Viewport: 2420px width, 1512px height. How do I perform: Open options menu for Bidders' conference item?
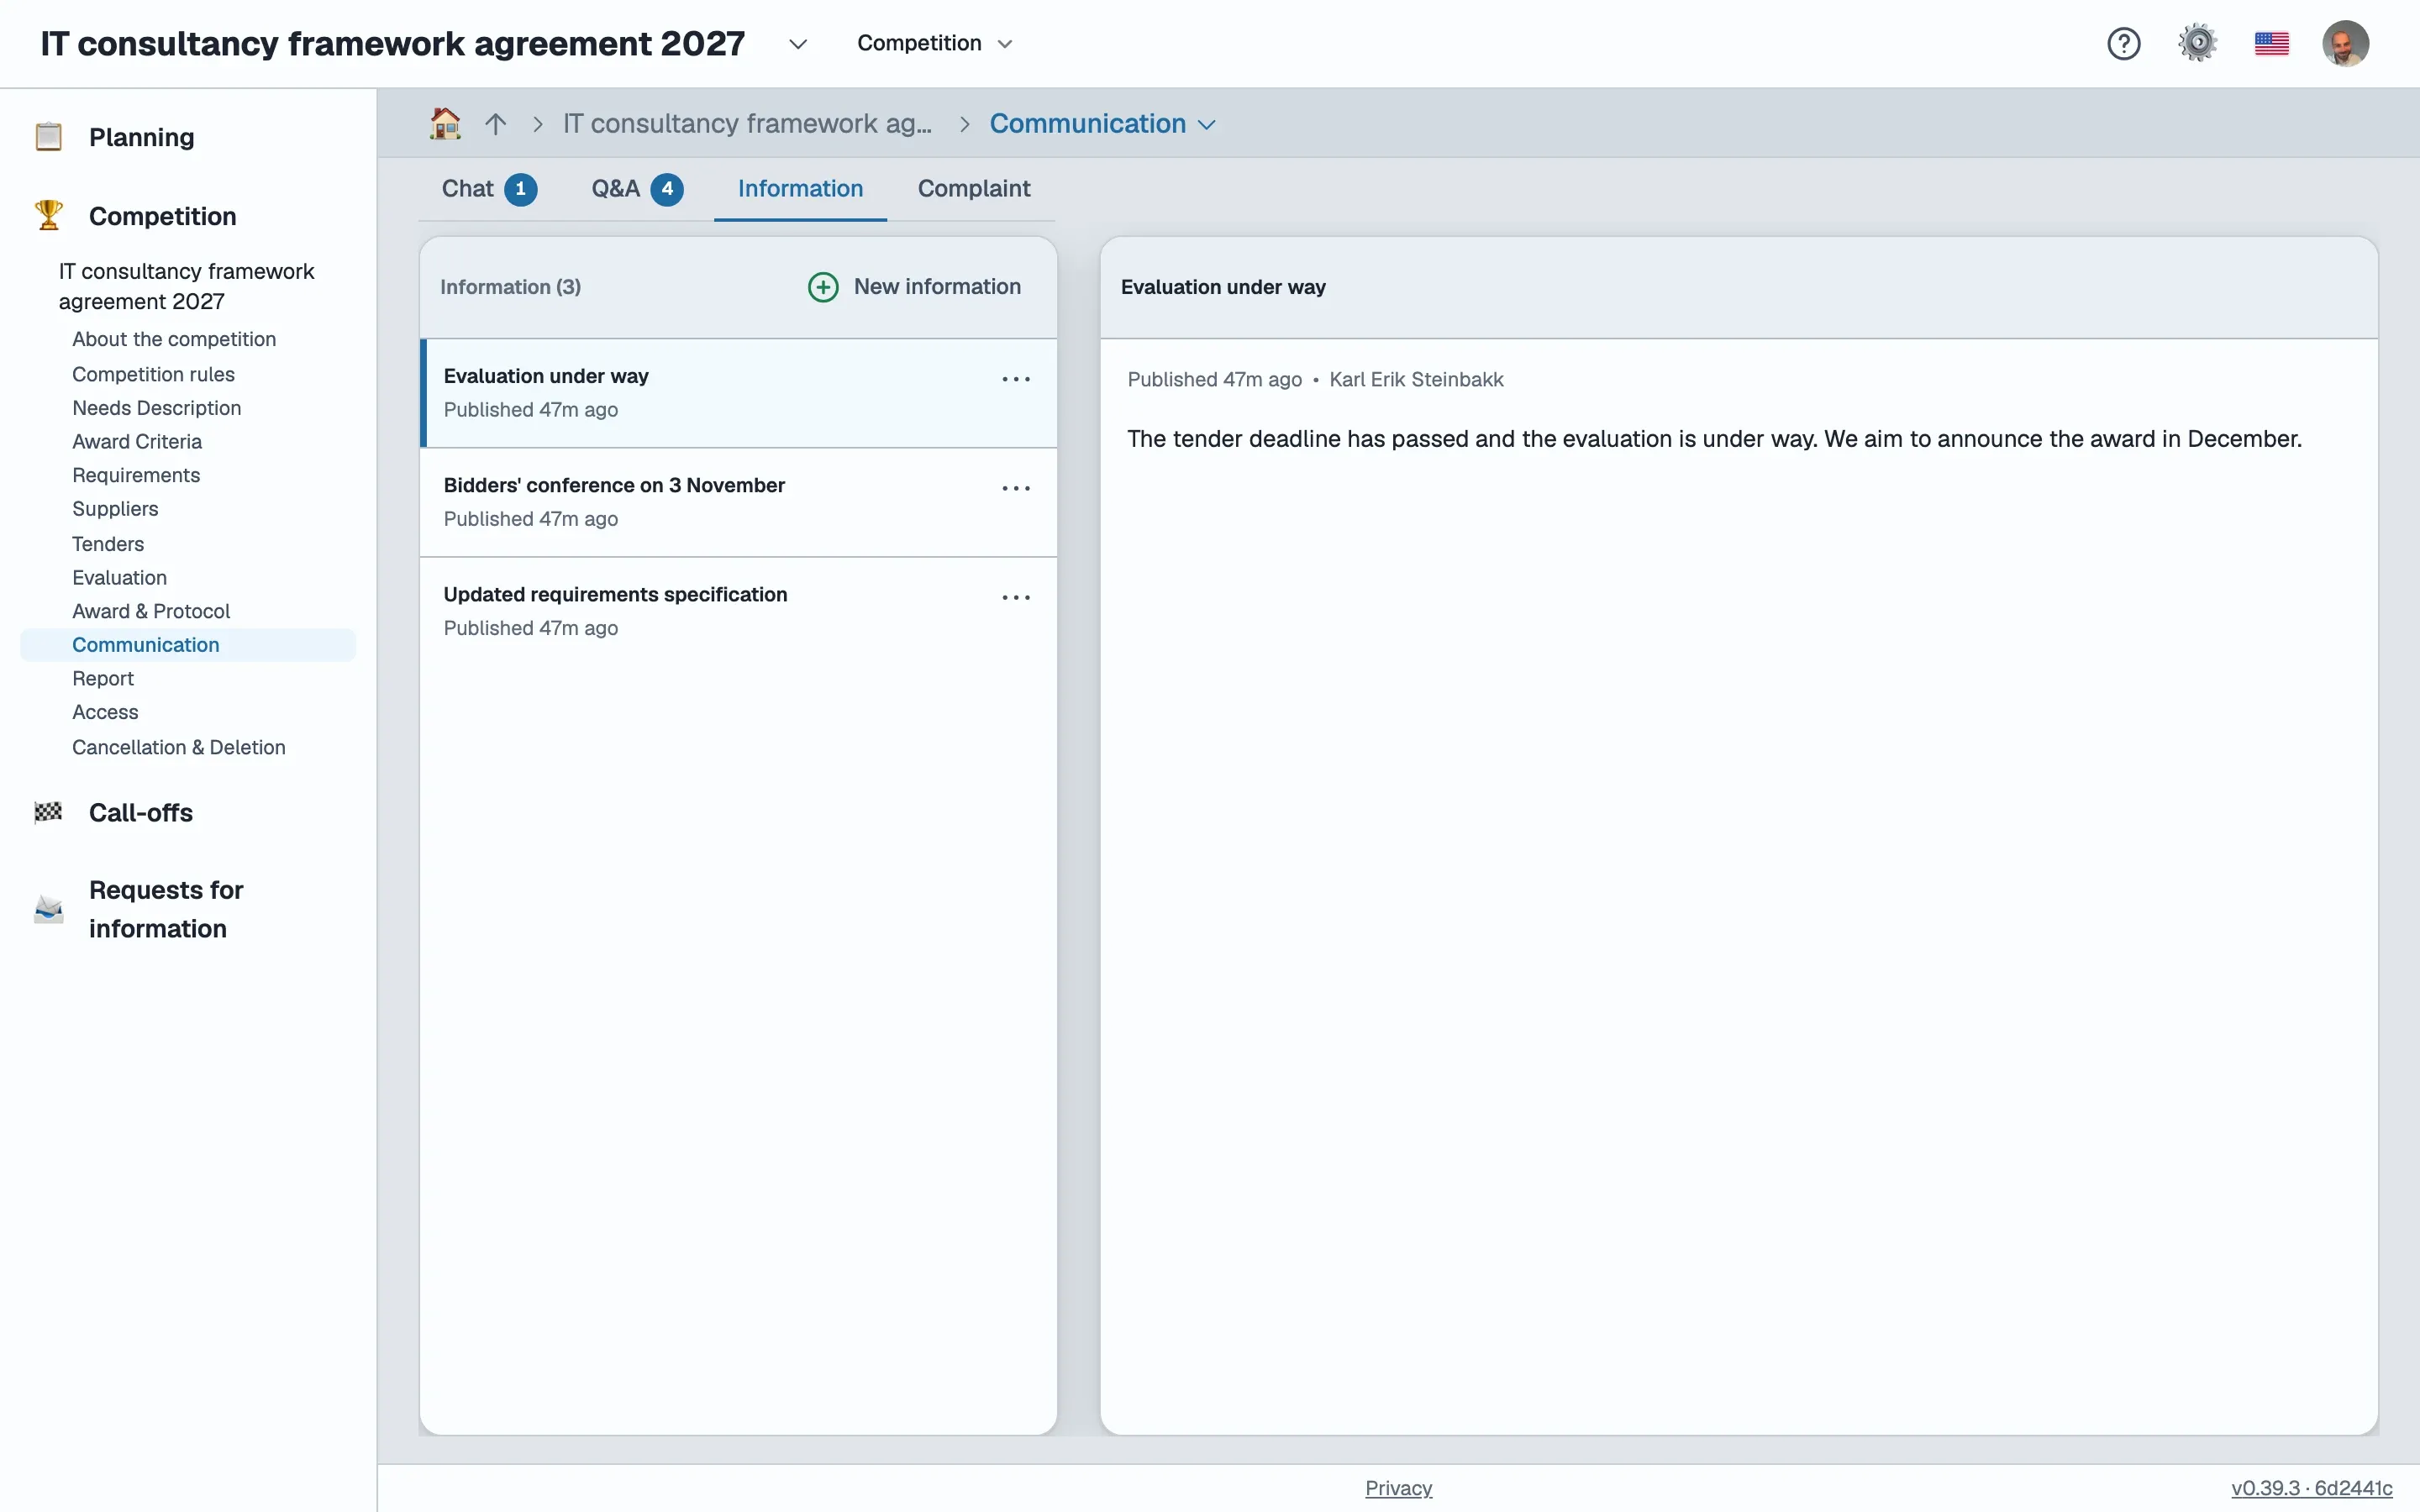[x=1016, y=488]
